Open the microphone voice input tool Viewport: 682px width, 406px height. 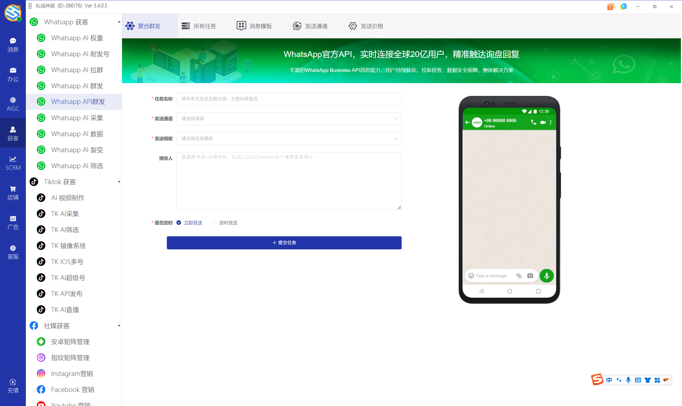(628, 380)
